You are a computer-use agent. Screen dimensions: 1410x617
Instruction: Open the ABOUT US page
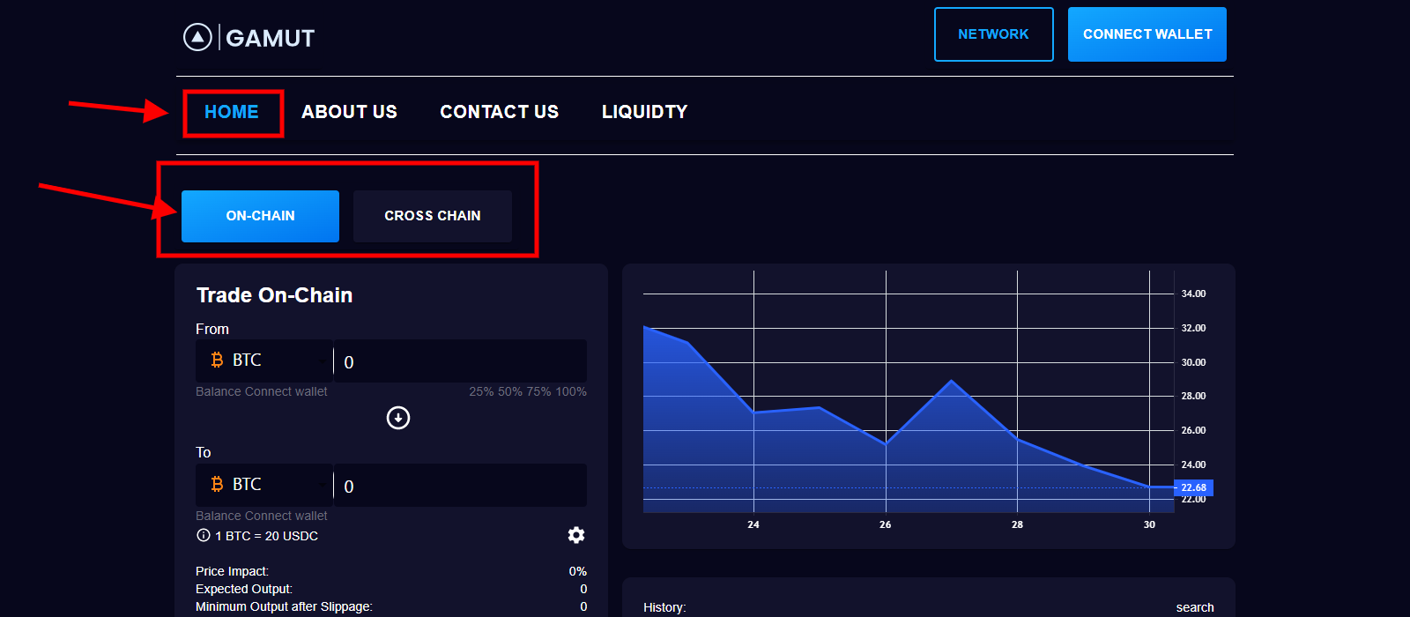coord(349,112)
